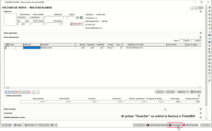Click grid header icon left of Artículo
This screenshot has height=131, width=212.
pyautogui.click(x=7, y=44)
